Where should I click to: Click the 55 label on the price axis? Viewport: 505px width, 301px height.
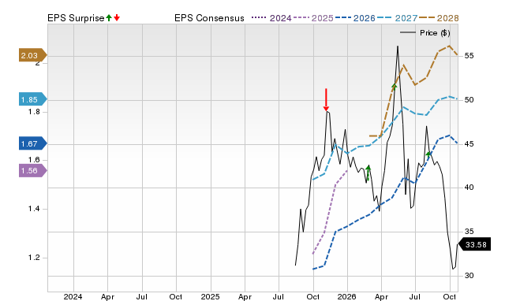(469, 56)
